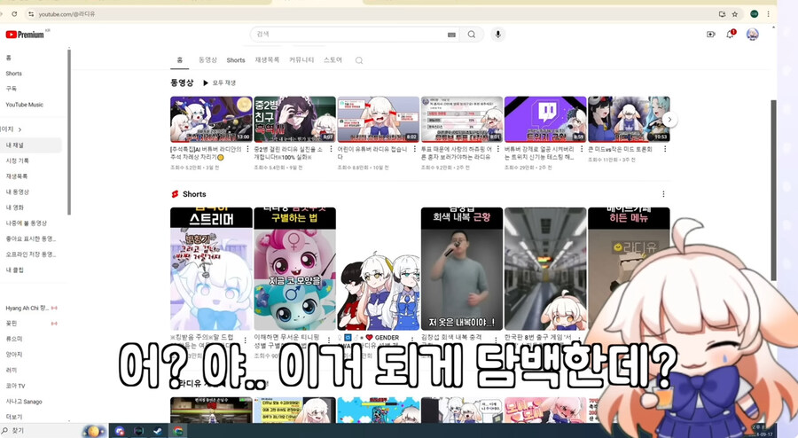This screenshot has width=798, height=438.
Task: Open the 구별하는 법 Shorts thumbnail
Action: [294, 269]
